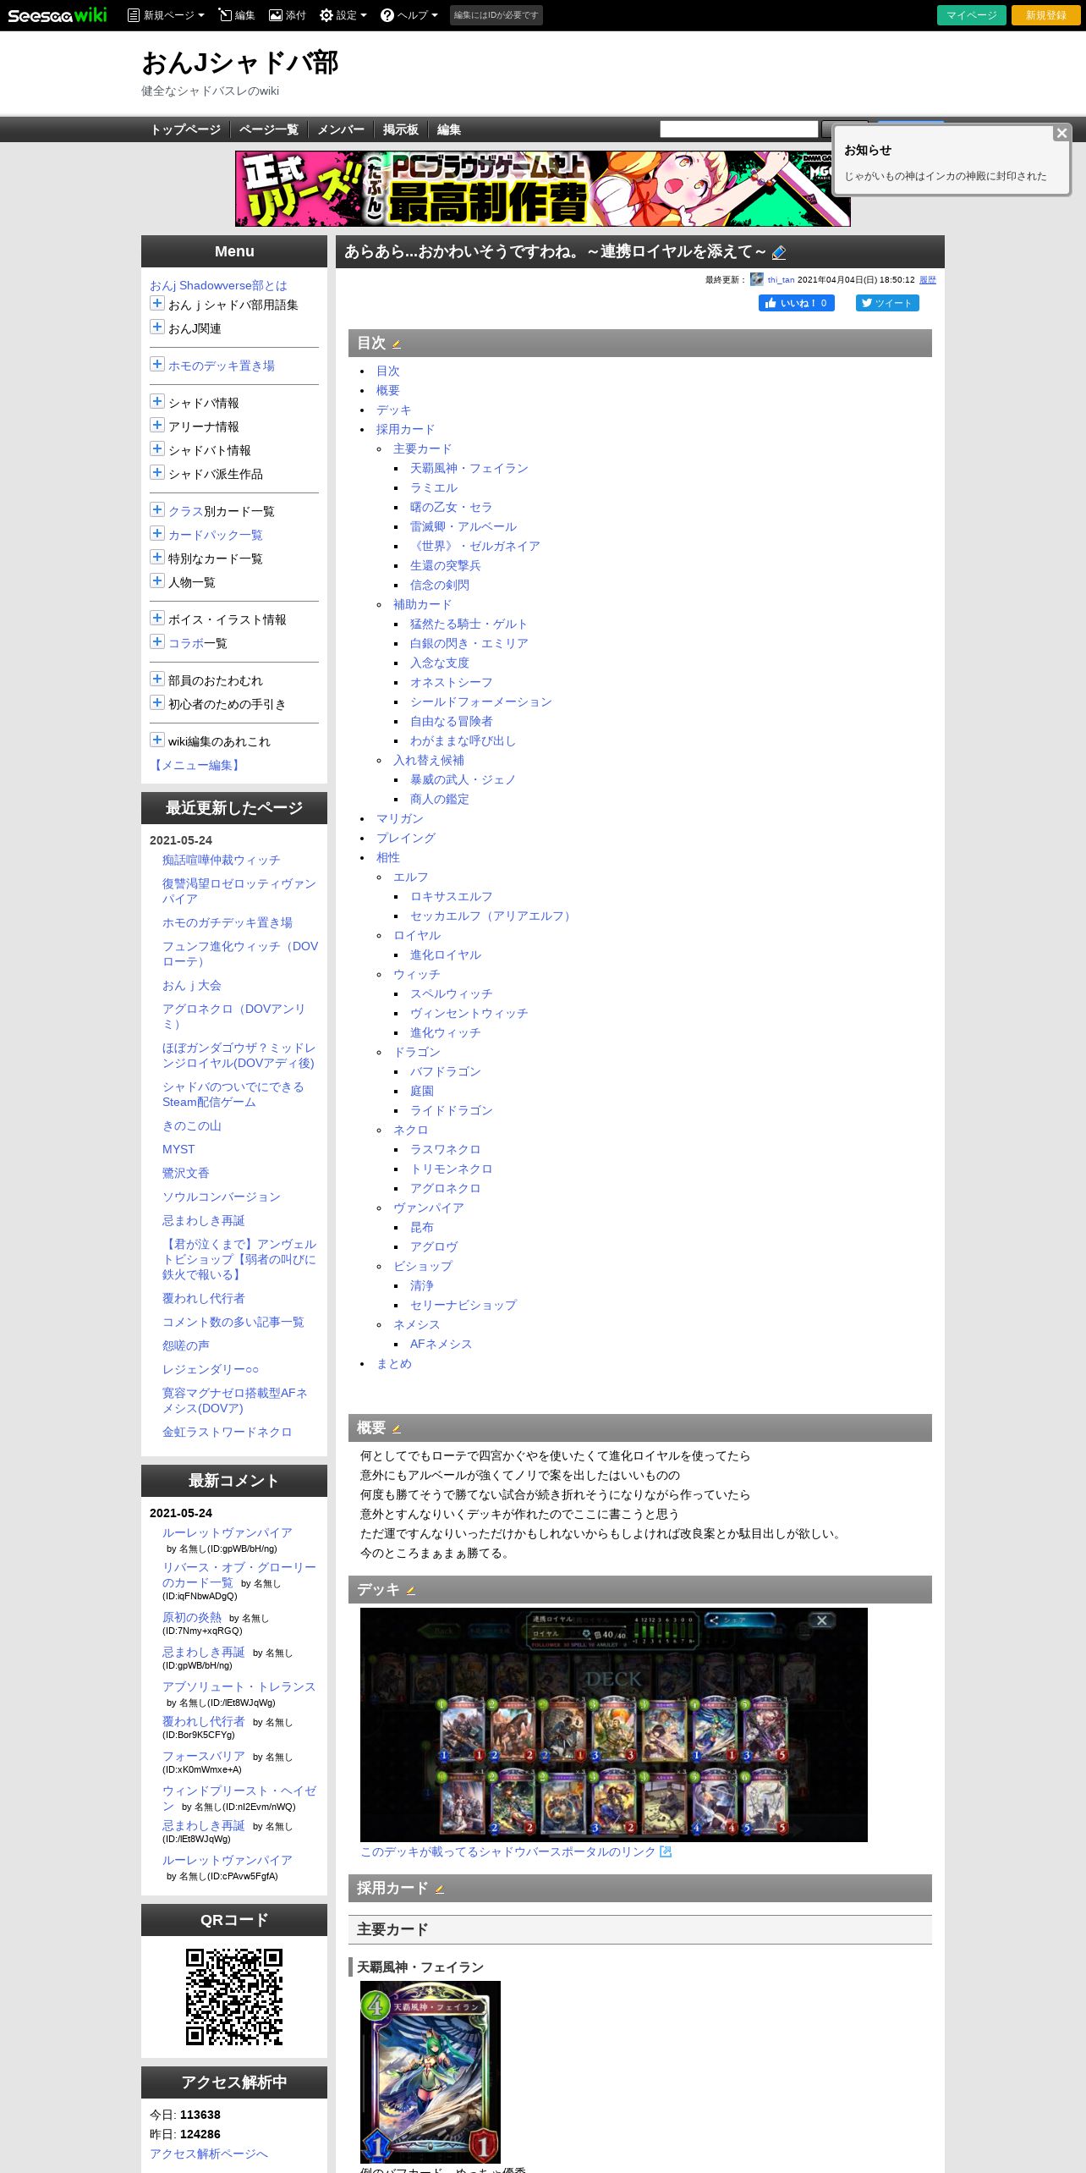
Task: Click edit pencil next to 採用カード heading
Action: 439,1890
